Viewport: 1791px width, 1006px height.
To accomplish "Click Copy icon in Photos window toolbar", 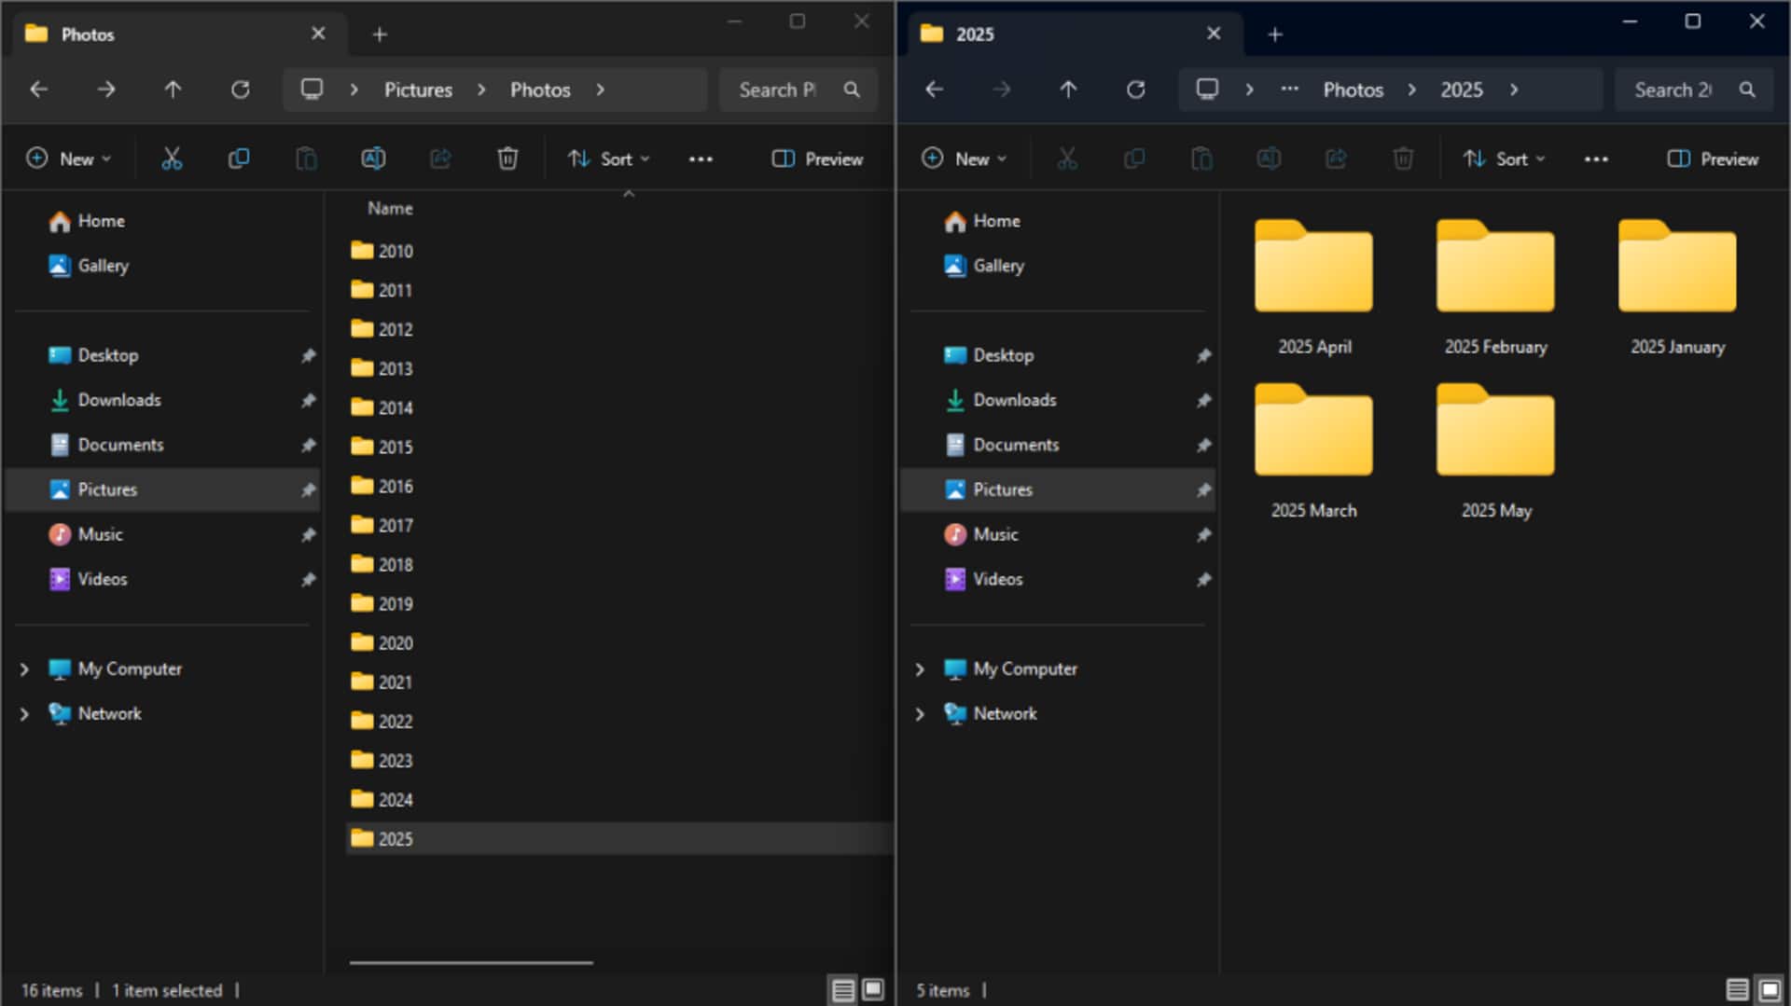I will 239,158.
